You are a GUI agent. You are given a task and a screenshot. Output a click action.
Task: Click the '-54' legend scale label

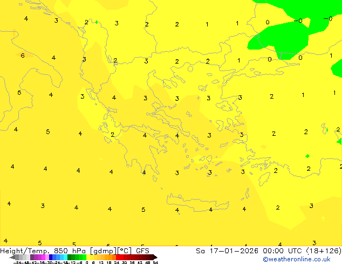coord(17,262)
